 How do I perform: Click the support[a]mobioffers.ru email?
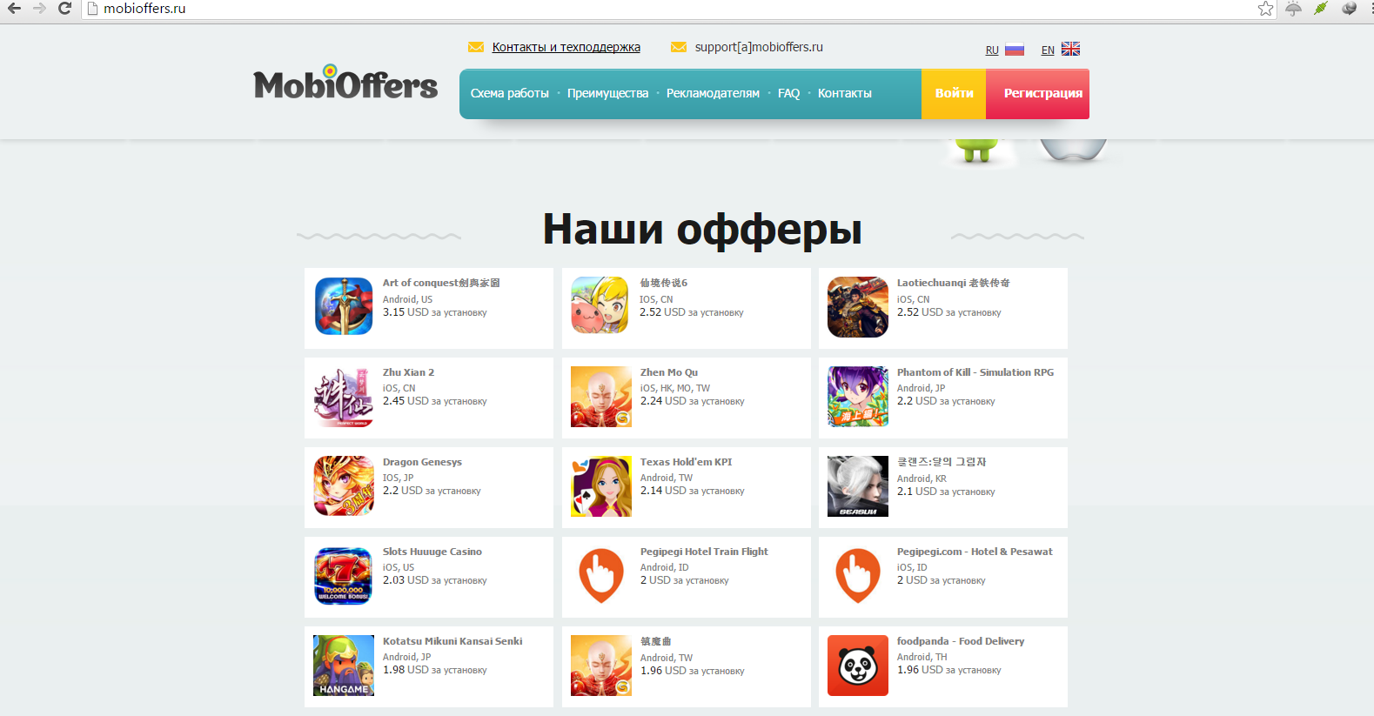(759, 47)
